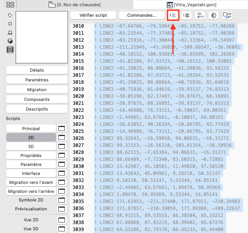Select the 3D cube preview icon
This screenshot has width=248, height=233.
click(10, 41)
